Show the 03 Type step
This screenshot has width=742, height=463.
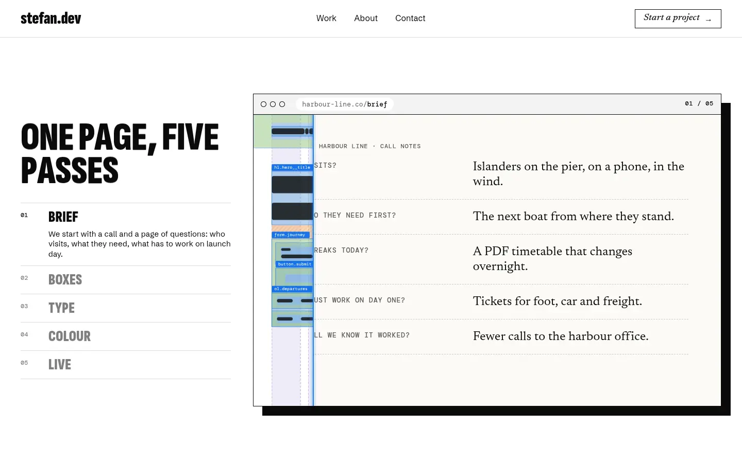126,308
